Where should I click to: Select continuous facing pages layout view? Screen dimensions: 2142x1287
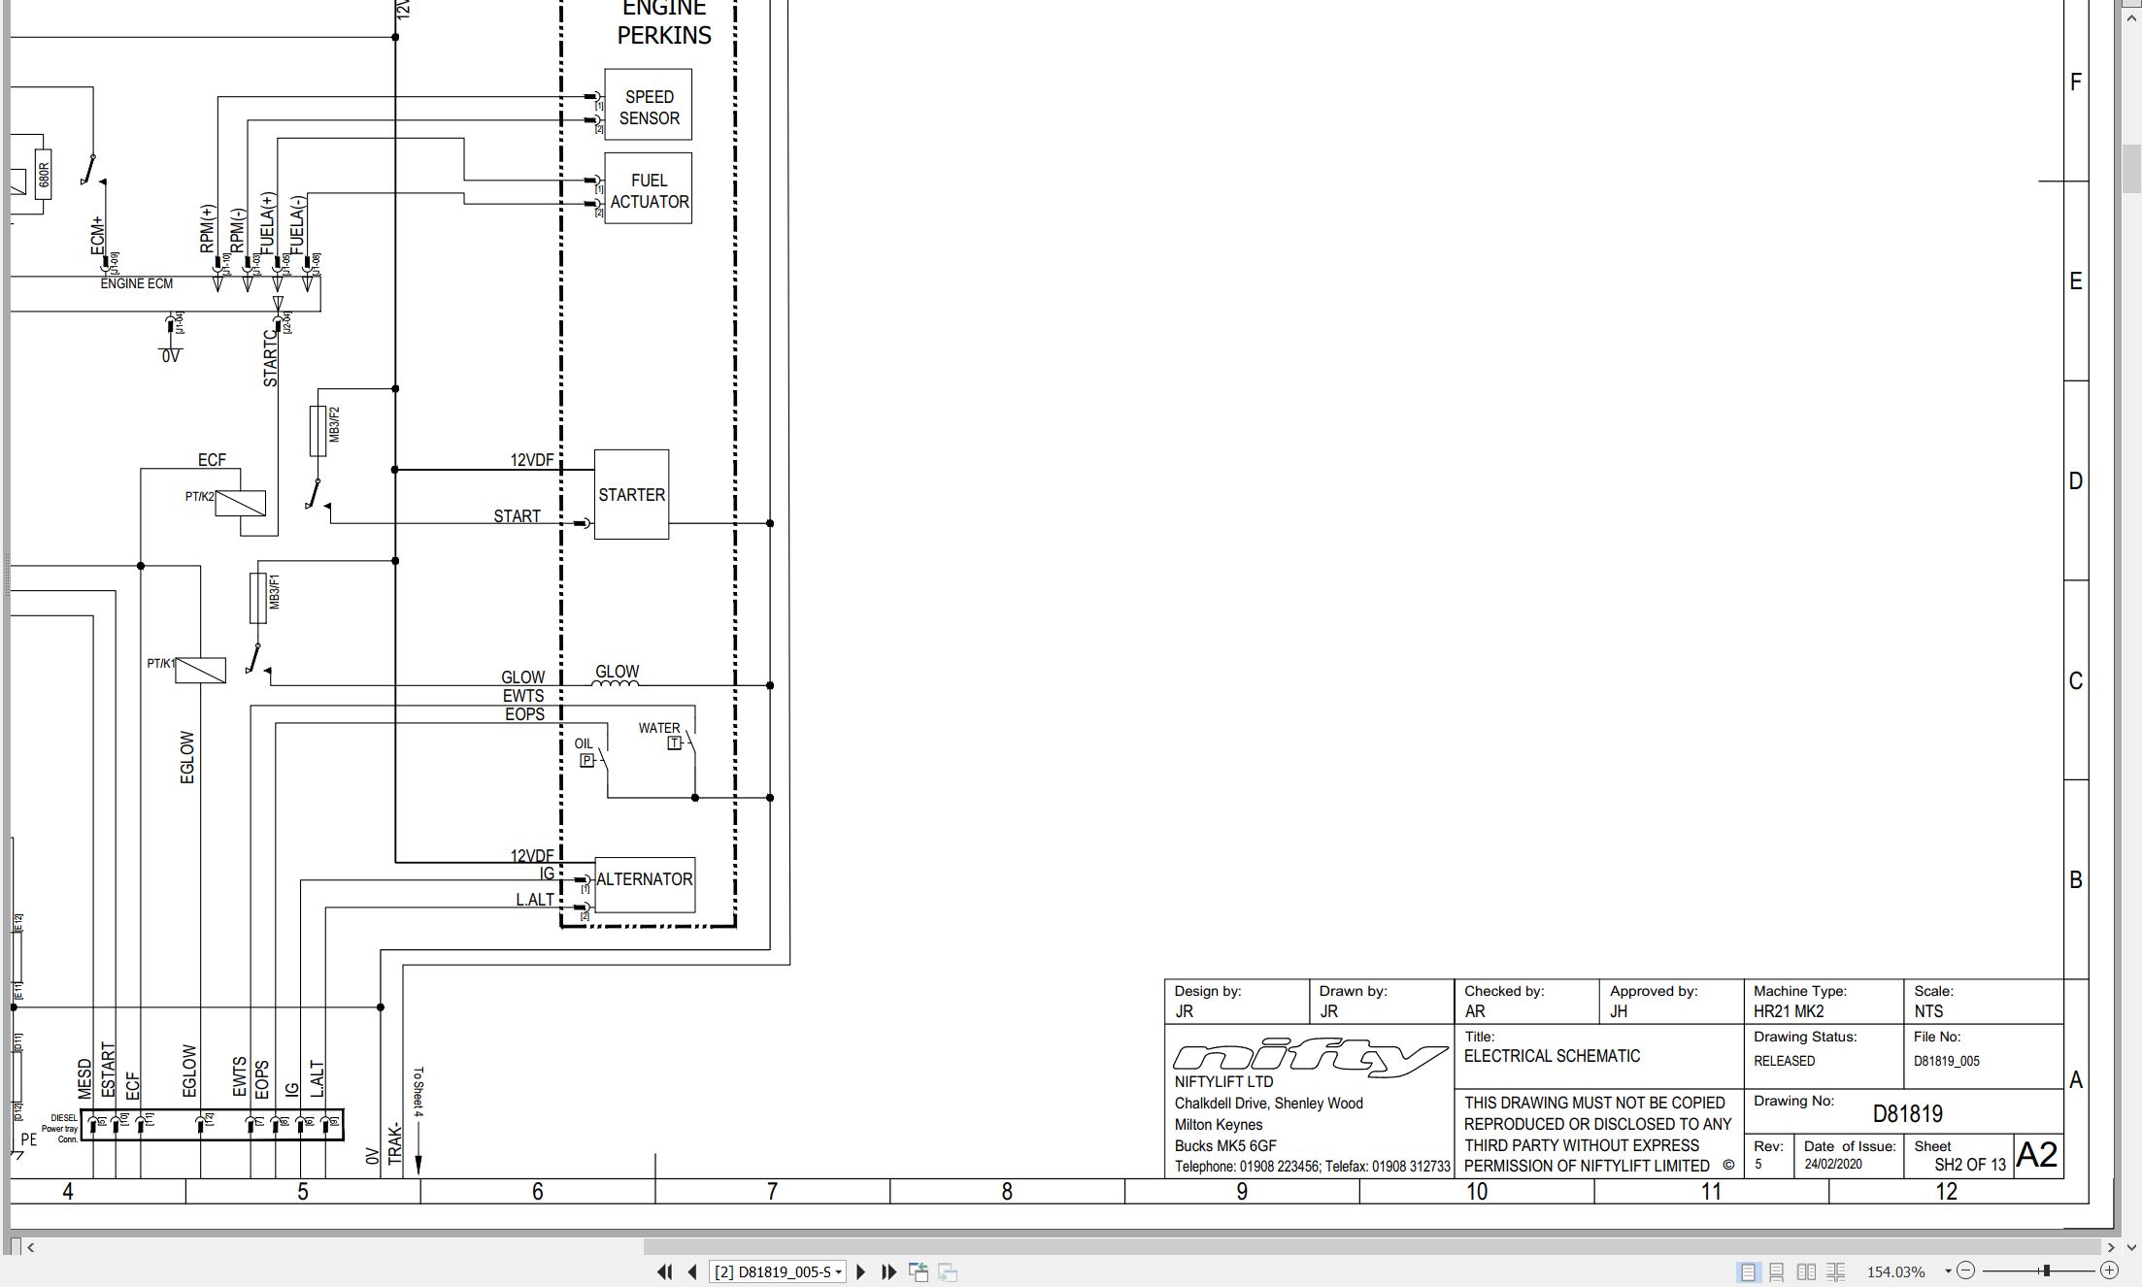coord(1835,1271)
